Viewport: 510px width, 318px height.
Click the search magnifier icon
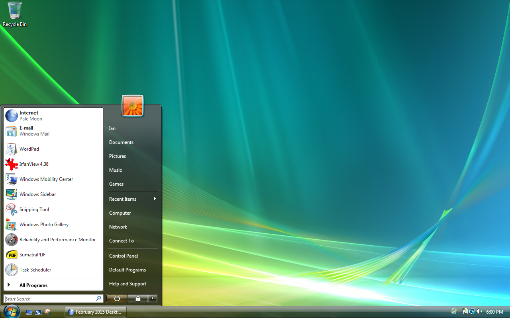point(98,299)
